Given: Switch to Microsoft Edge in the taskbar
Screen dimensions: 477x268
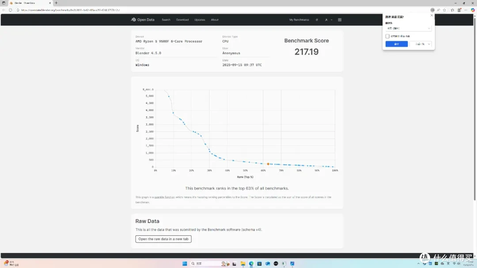Looking at the screenshot, I should click(x=251, y=264).
